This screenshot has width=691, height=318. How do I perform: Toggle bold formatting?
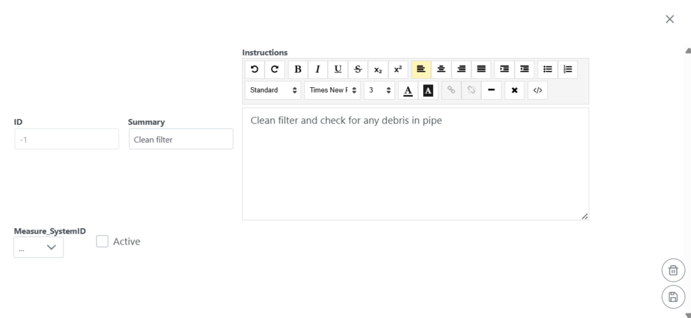(x=298, y=69)
